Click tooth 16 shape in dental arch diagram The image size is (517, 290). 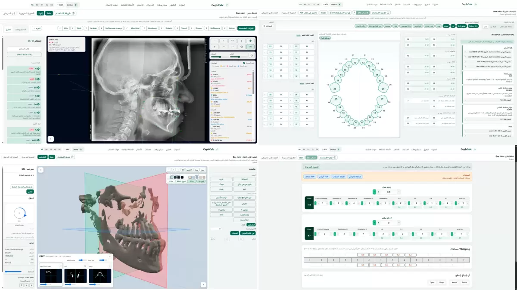(335, 89)
